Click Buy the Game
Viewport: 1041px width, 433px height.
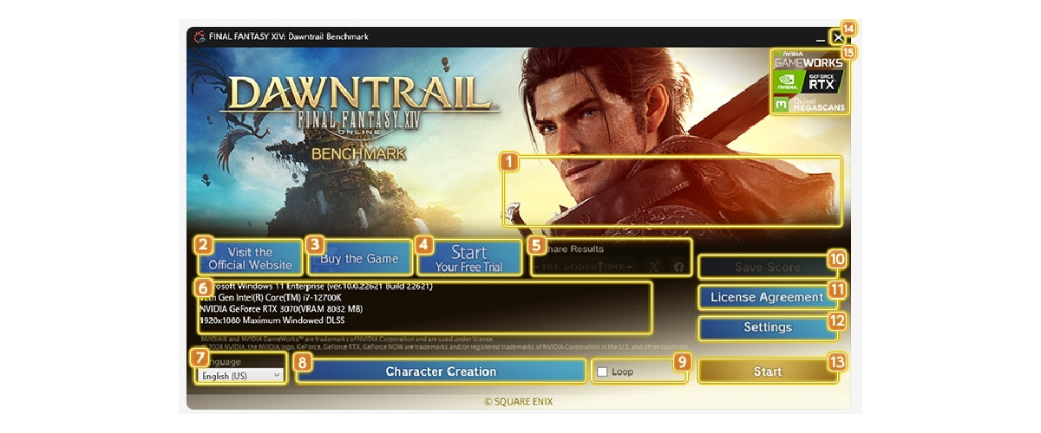coord(359,258)
